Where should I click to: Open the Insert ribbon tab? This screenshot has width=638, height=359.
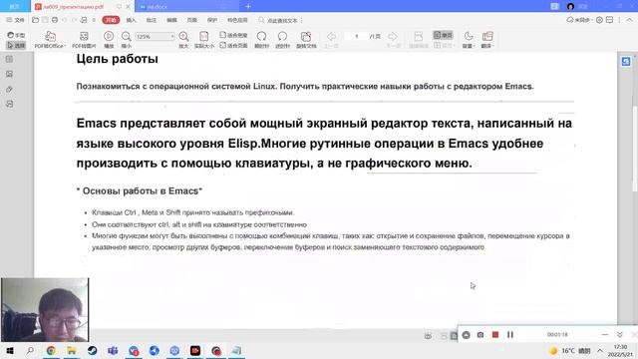click(131, 20)
